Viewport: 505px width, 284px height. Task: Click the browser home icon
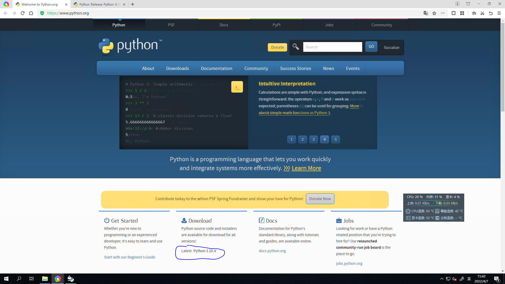(x=31, y=13)
